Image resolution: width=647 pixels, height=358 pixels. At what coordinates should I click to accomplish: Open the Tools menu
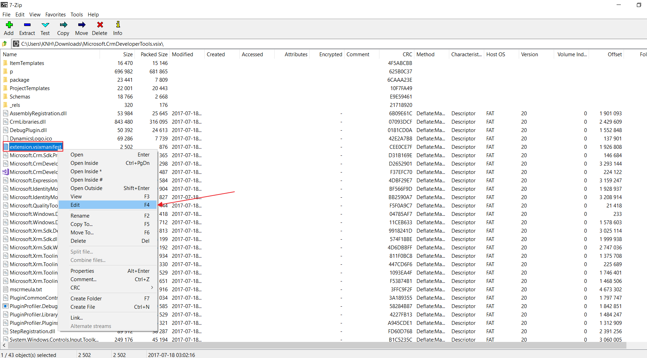(x=77, y=15)
